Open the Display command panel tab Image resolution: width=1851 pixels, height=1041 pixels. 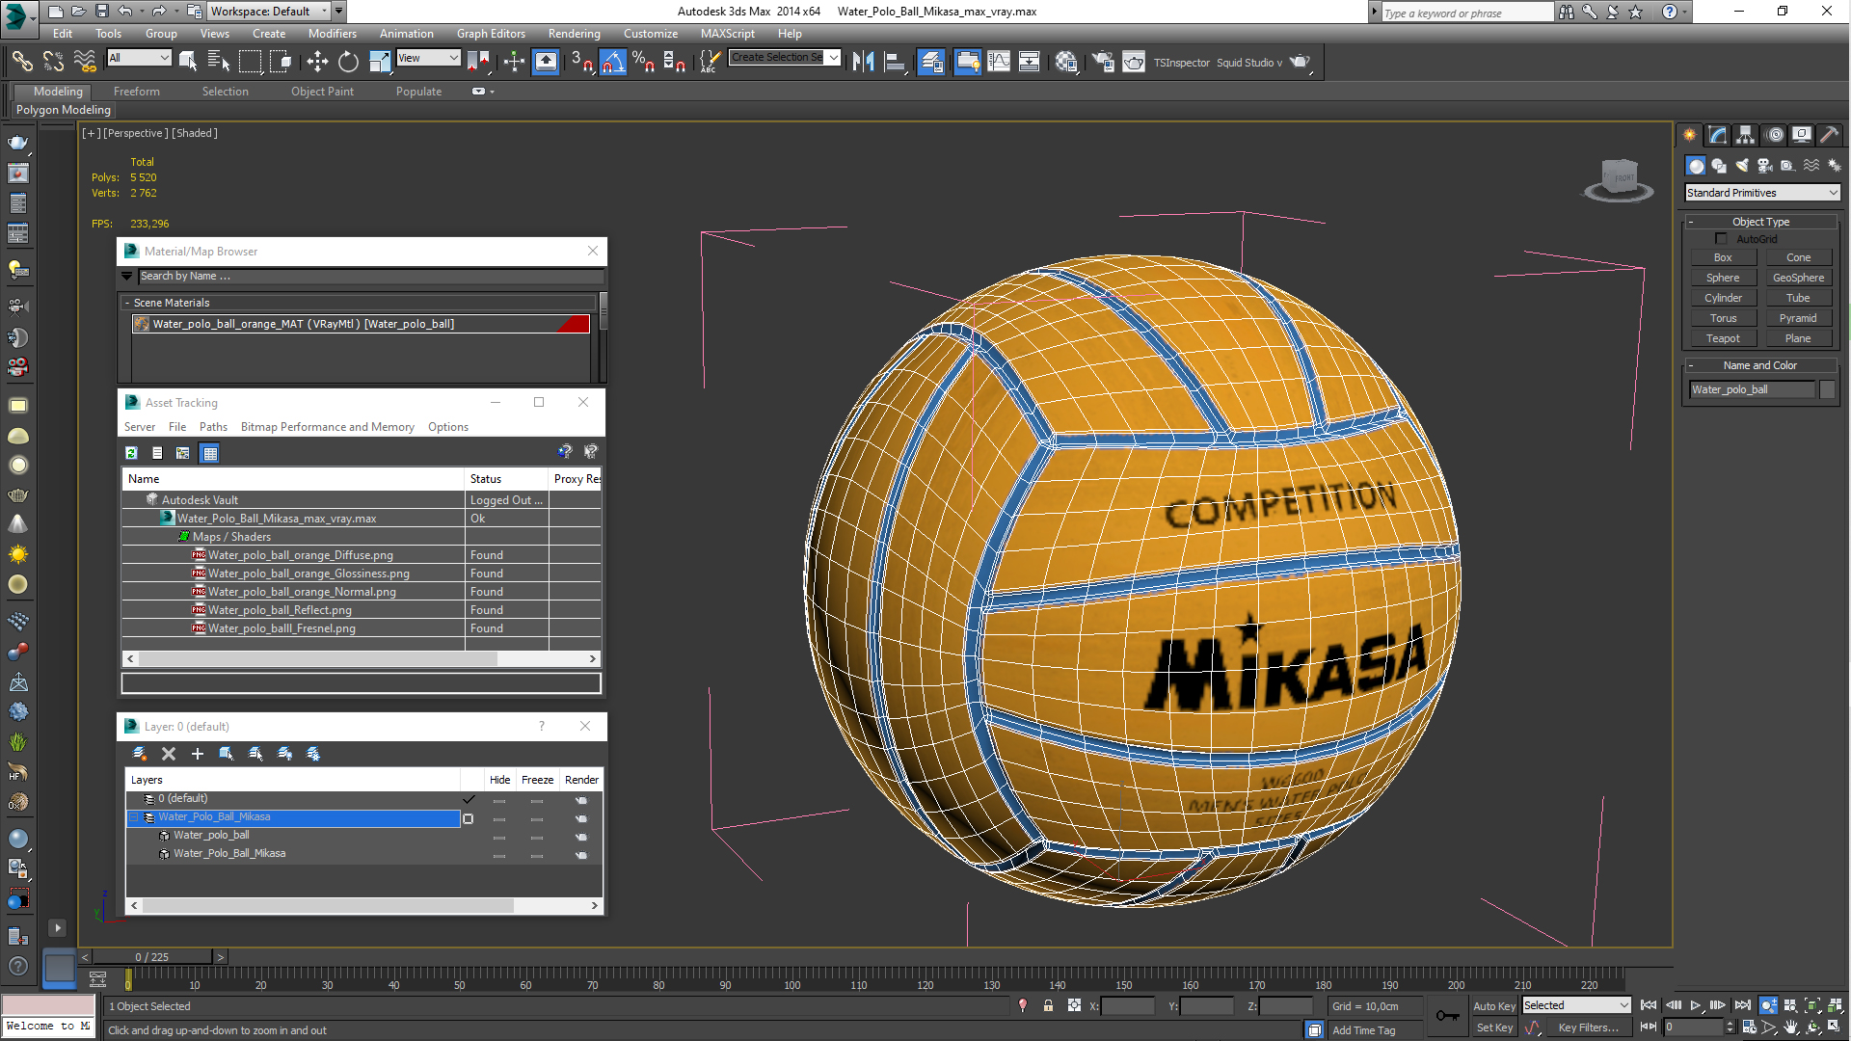(1802, 135)
